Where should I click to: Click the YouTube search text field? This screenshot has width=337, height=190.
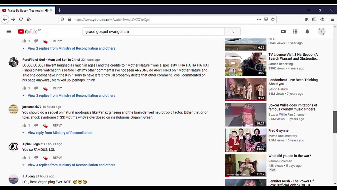(153, 31)
